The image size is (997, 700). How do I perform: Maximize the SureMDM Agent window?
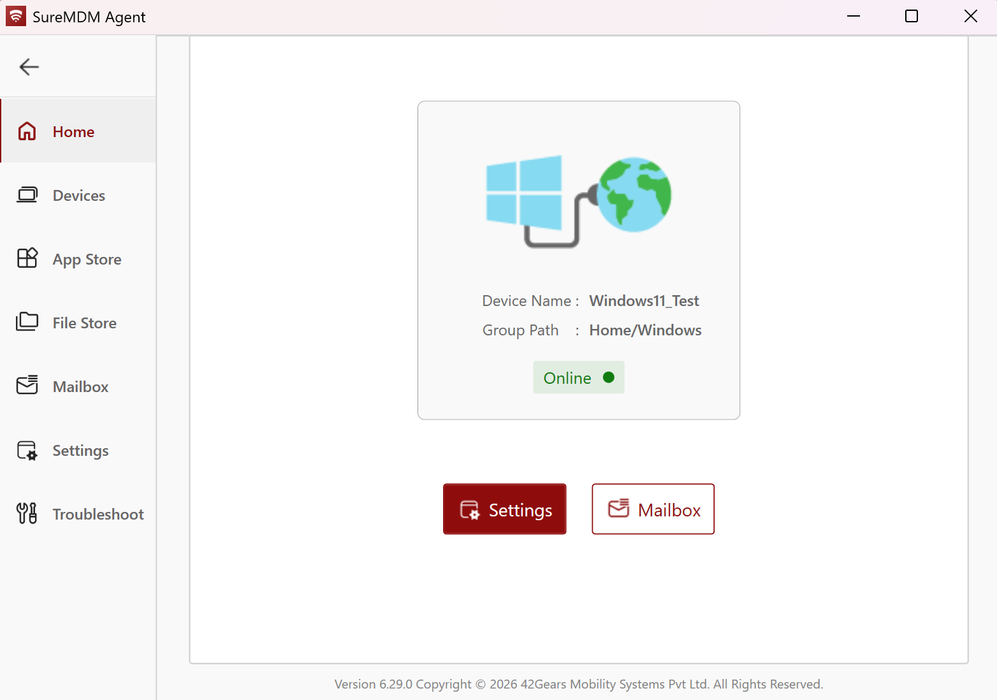click(912, 17)
